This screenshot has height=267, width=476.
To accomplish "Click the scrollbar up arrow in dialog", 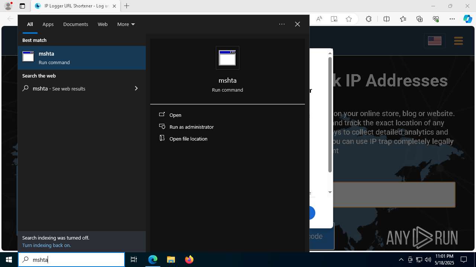I will (330, 53).
